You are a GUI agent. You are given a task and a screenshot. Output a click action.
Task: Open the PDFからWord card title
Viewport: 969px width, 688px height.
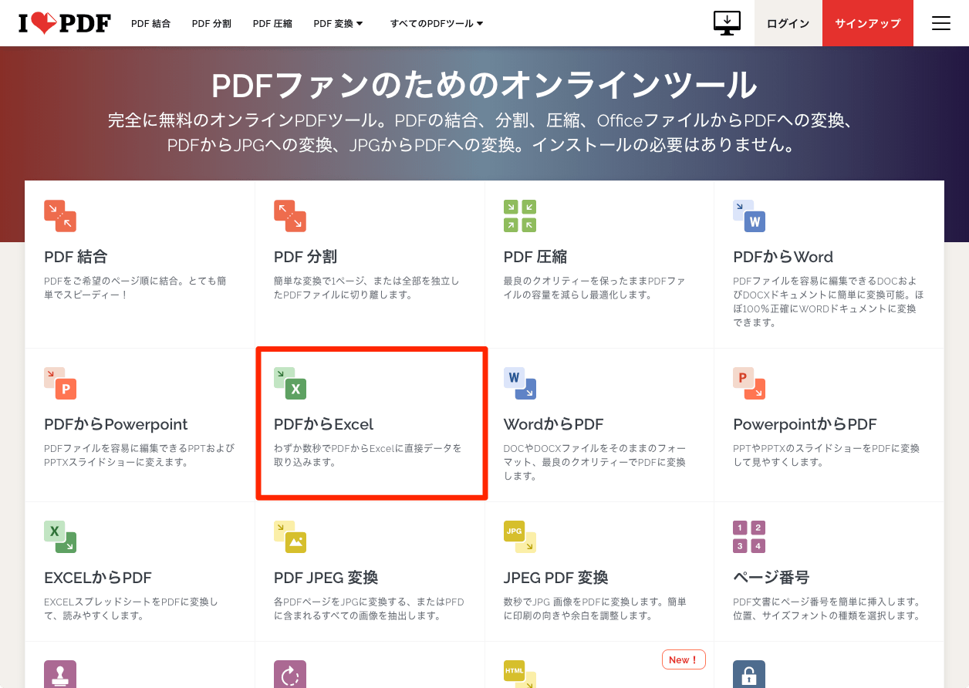pos(783,257)
